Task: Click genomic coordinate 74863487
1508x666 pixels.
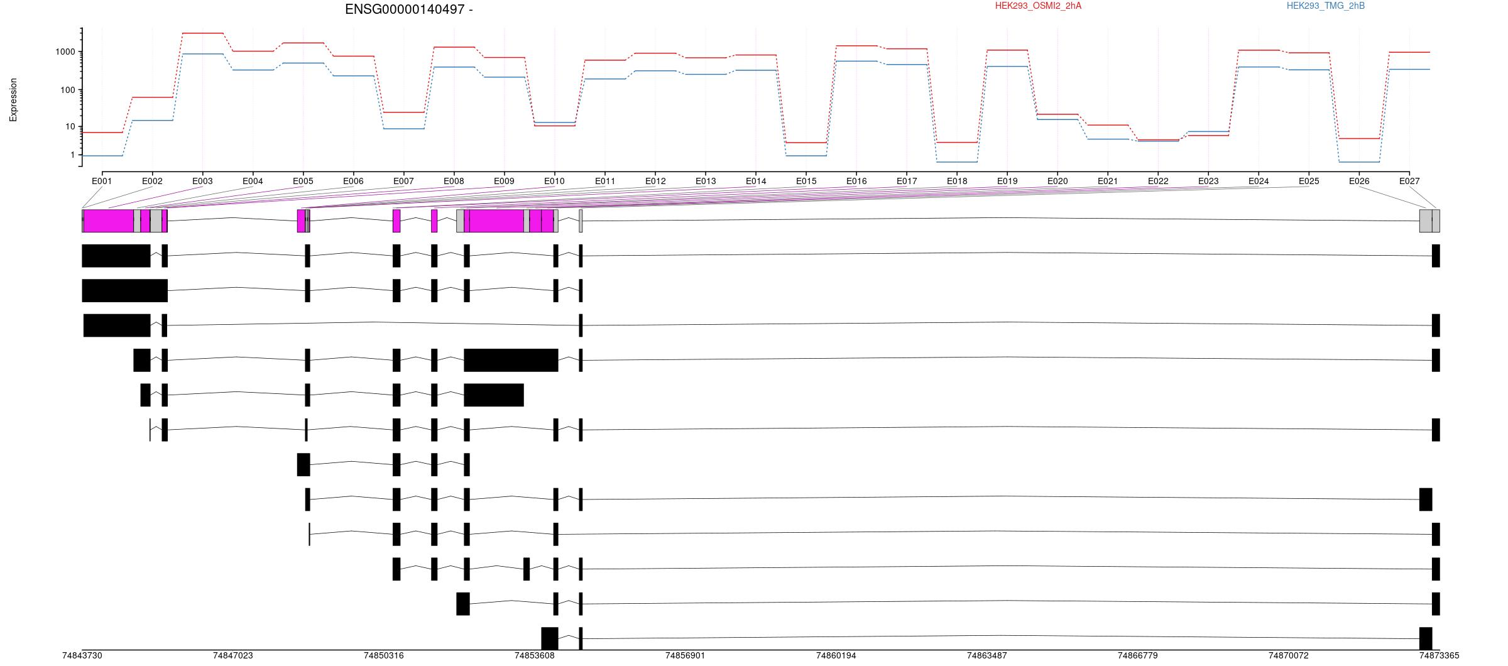Action: tap(986, 655)
